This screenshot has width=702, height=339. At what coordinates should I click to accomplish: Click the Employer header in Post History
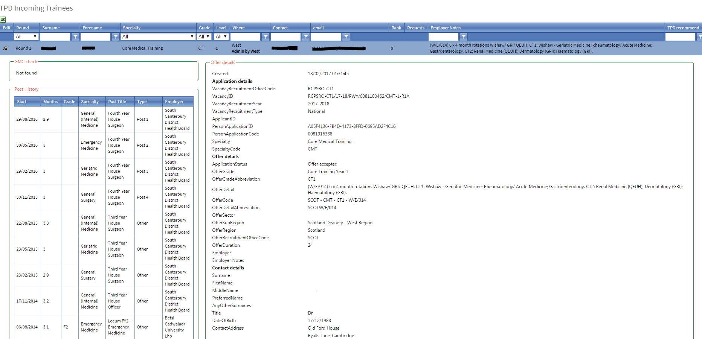pos(174,102)
